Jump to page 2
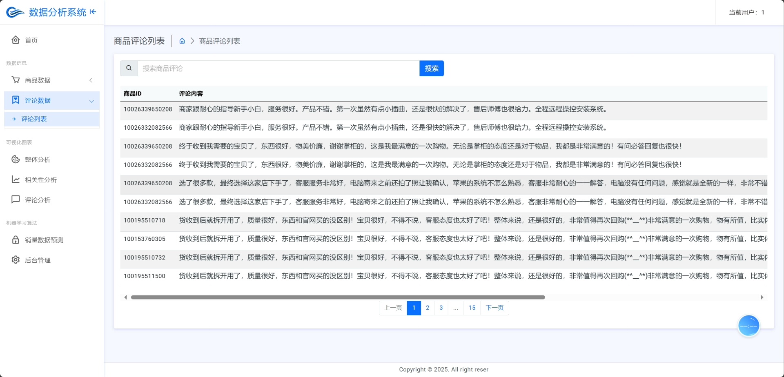Image resolution: width=784 pixels, height=377 pixels. (x=428, y=308)
